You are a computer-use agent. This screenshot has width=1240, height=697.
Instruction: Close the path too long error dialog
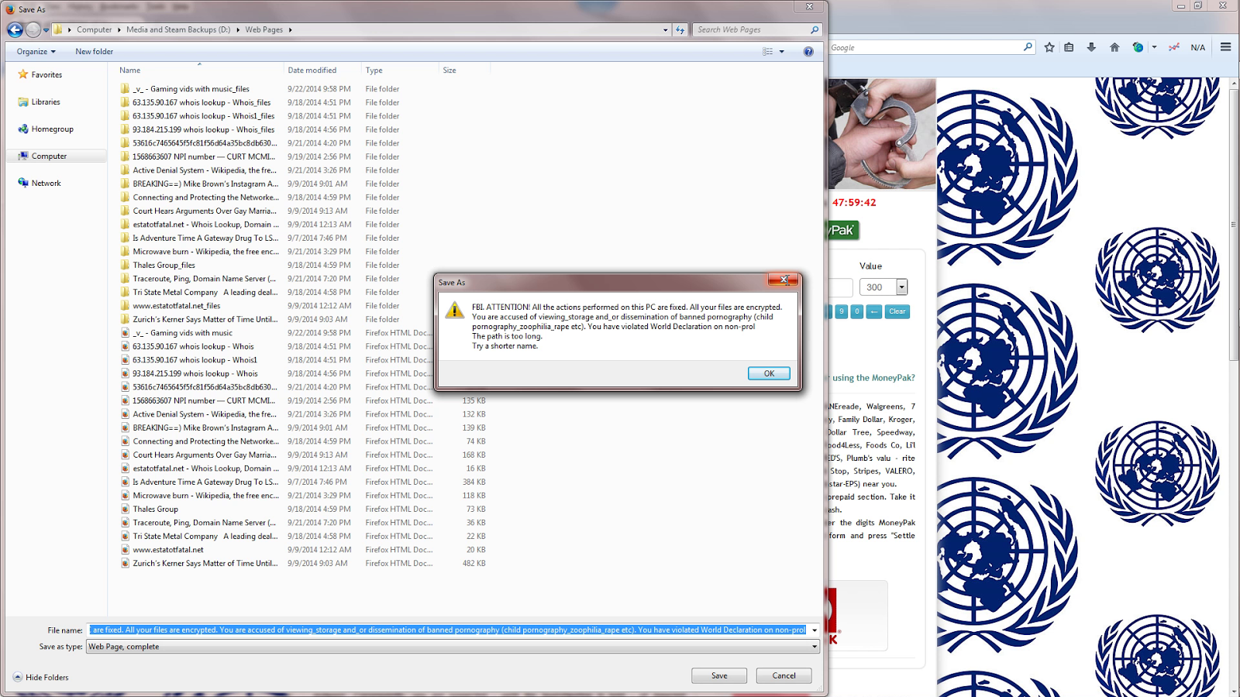[784, 280]
